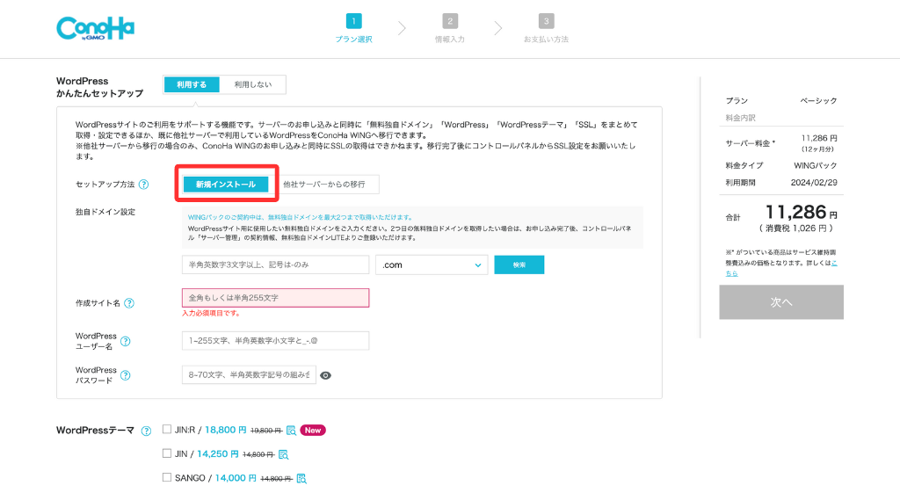Click the 11,286 円 total amount
900x493 pixels.
[802, 213]
